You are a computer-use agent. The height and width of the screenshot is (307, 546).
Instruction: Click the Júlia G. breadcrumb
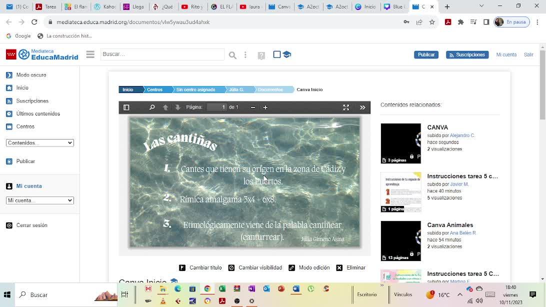click(236, 89)
